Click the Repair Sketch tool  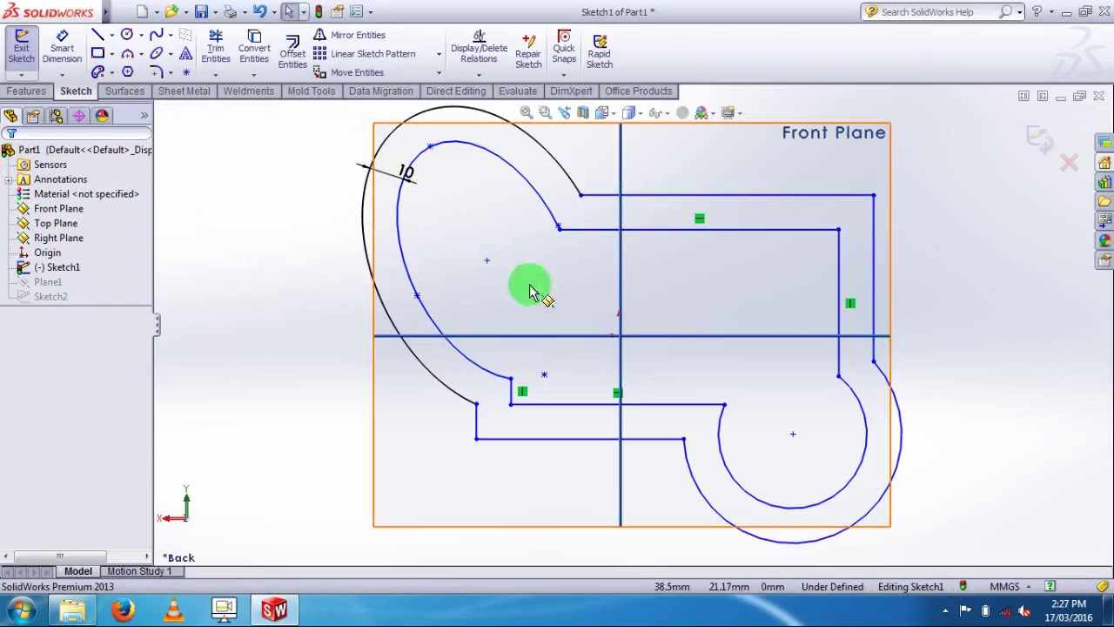[528, 52]
